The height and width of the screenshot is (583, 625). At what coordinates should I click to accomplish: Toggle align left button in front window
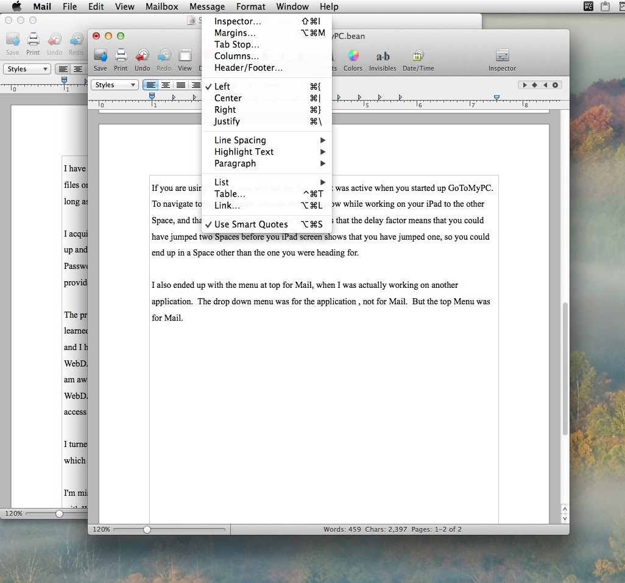150,85
